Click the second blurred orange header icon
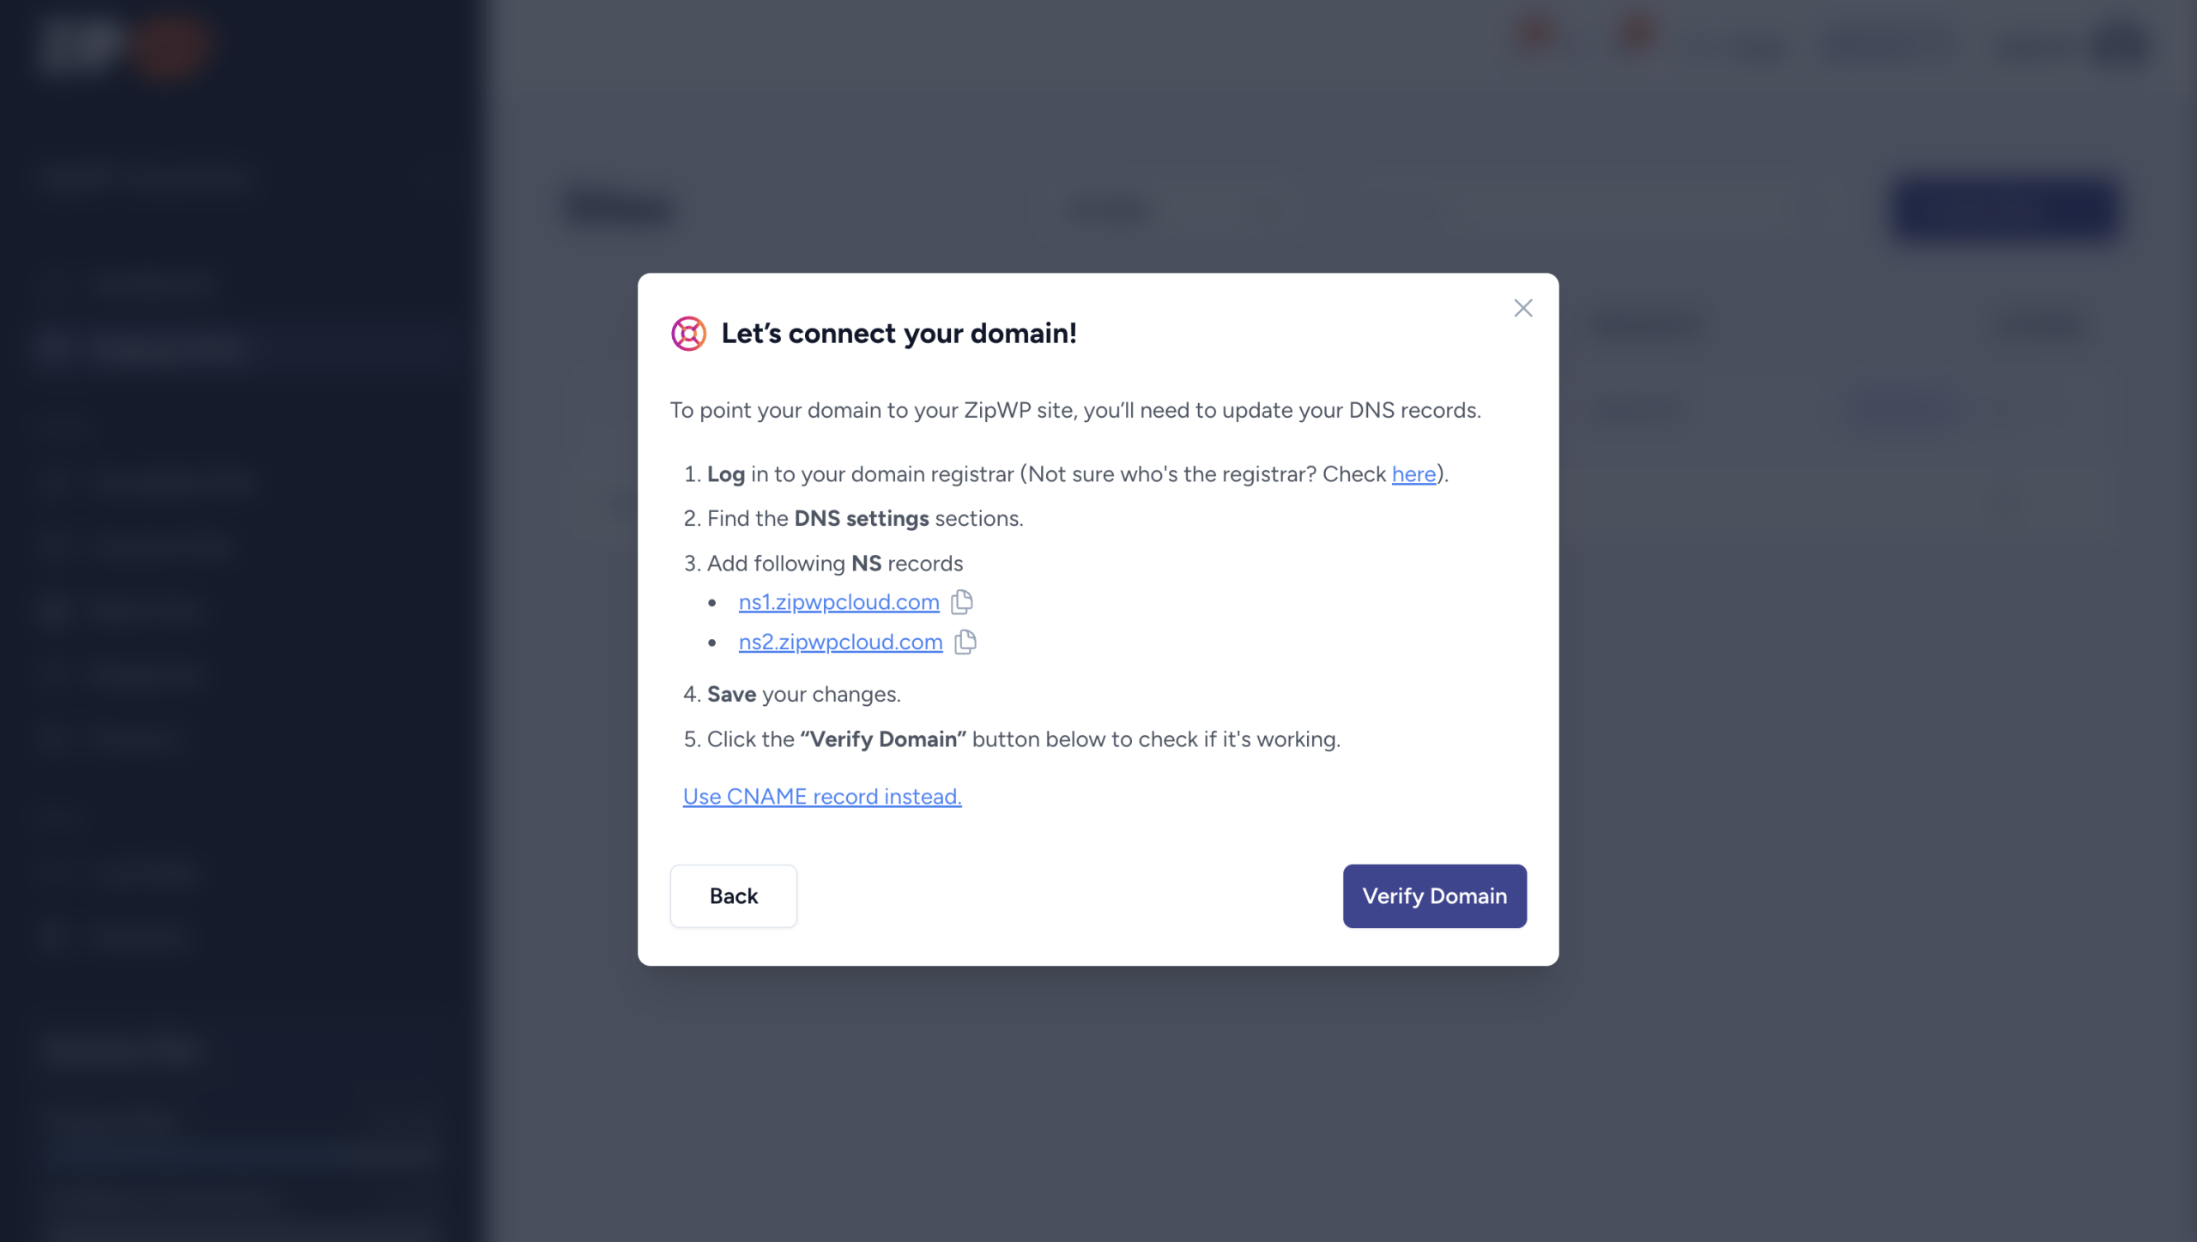 point(1637,34)
